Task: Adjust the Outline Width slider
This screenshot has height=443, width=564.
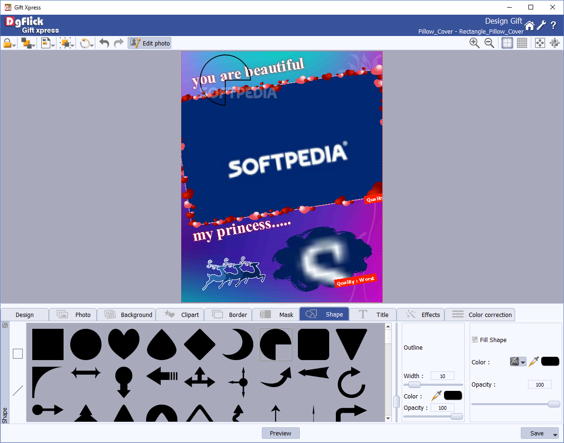Action: [x=414, y=385]
